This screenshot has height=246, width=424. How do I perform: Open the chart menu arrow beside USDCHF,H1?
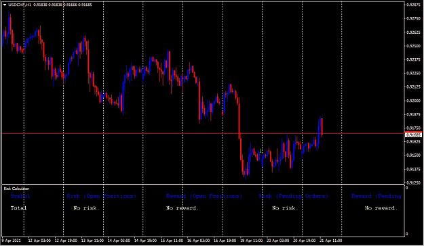(5, 5)
